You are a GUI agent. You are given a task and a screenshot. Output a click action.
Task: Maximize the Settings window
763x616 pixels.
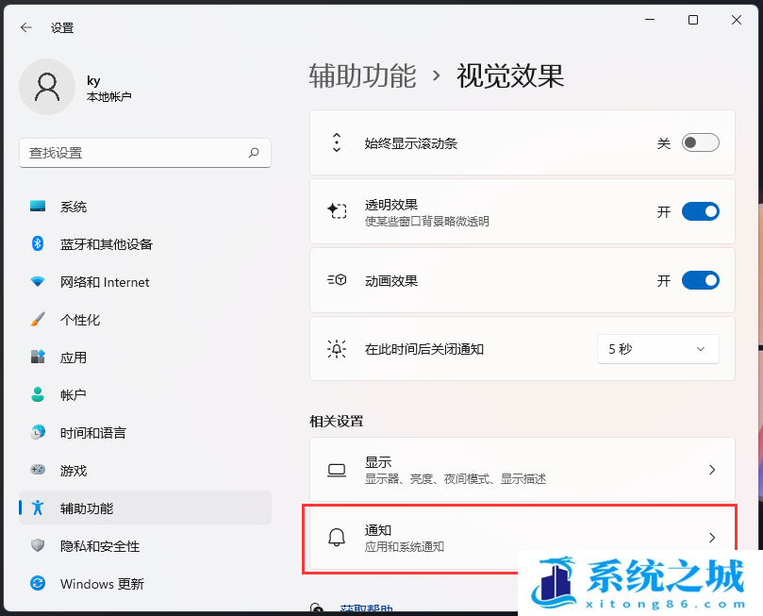coord(693,20)
